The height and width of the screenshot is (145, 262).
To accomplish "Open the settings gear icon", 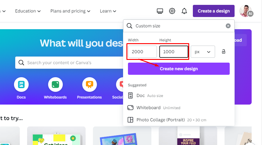I will pyautogui.click(x=172, y=11).
